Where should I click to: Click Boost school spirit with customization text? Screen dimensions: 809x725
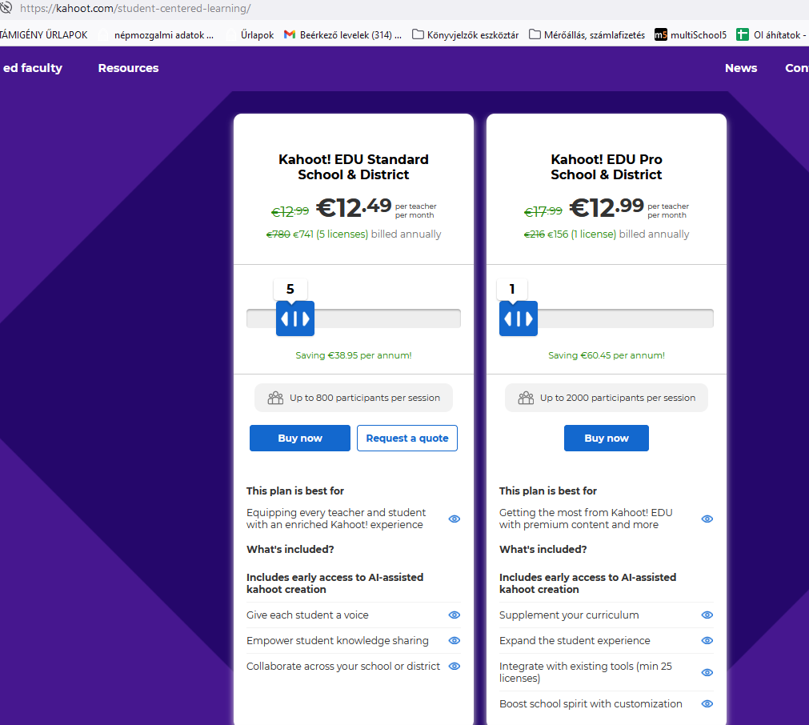(x=591, y=704)
